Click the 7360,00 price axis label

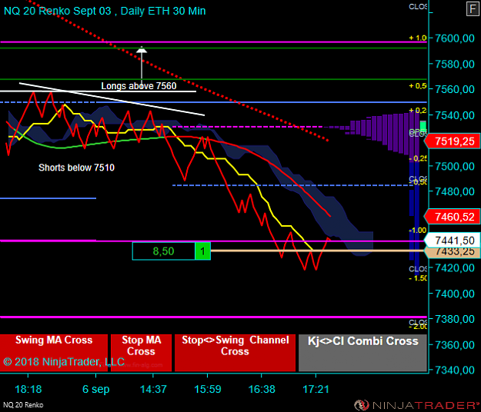pos(455,345)
